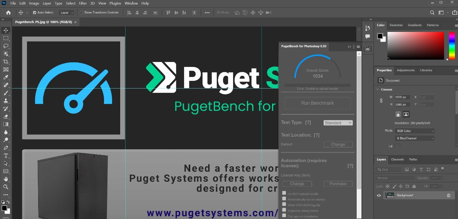Click the Purchase license button
Viewport: 458px width, 219px height.
coord(338,184)
